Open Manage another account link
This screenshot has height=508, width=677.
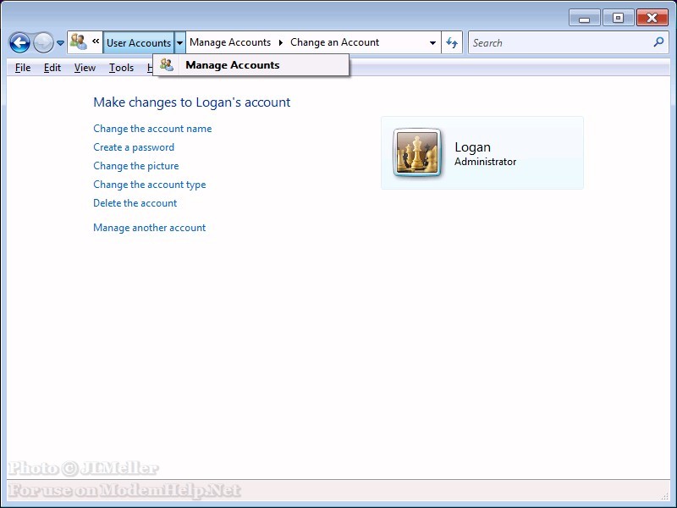tap(150, 228)
